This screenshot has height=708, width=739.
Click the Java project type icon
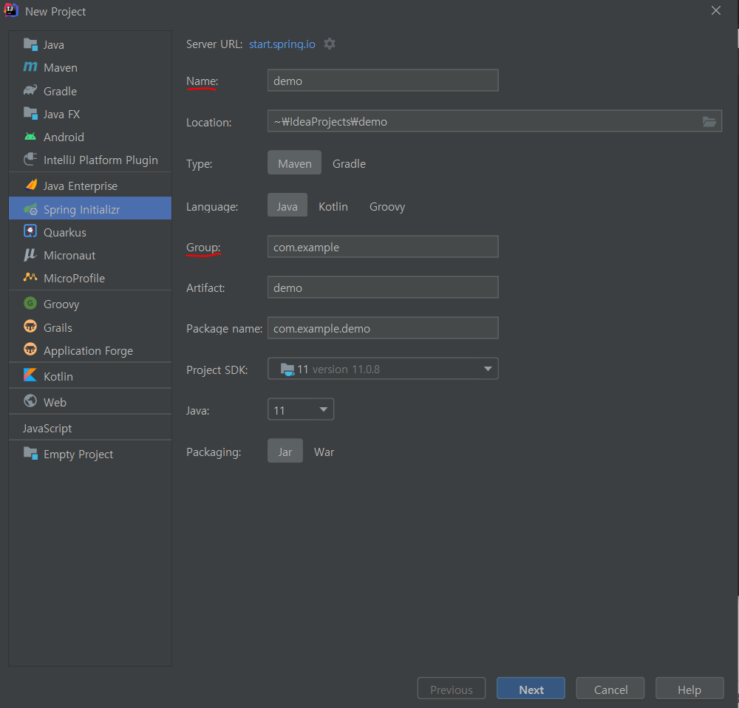(30, 44)
